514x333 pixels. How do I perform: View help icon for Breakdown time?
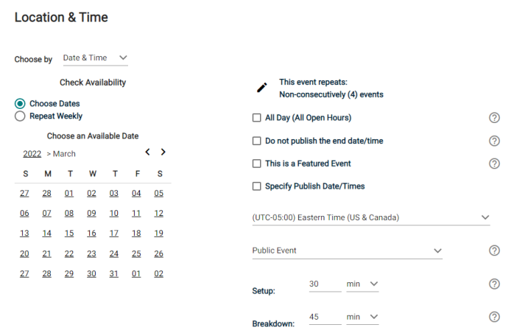tap(494, 317)
